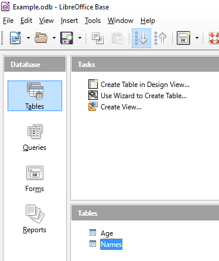Open the Reports section
This screenshot has height=261, width=219.
[x=35, y=219]
